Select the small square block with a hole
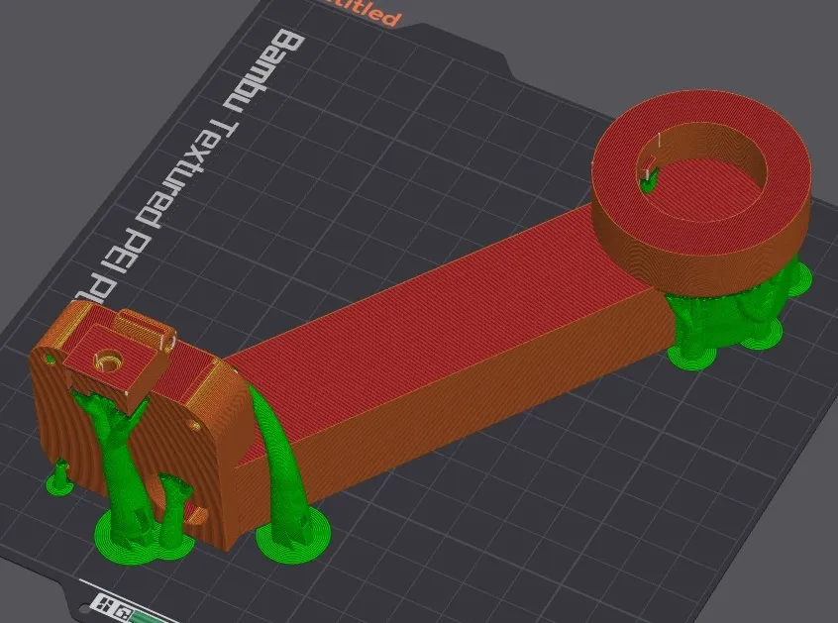This screenshot has height=623, width=838. coord(117,368)
